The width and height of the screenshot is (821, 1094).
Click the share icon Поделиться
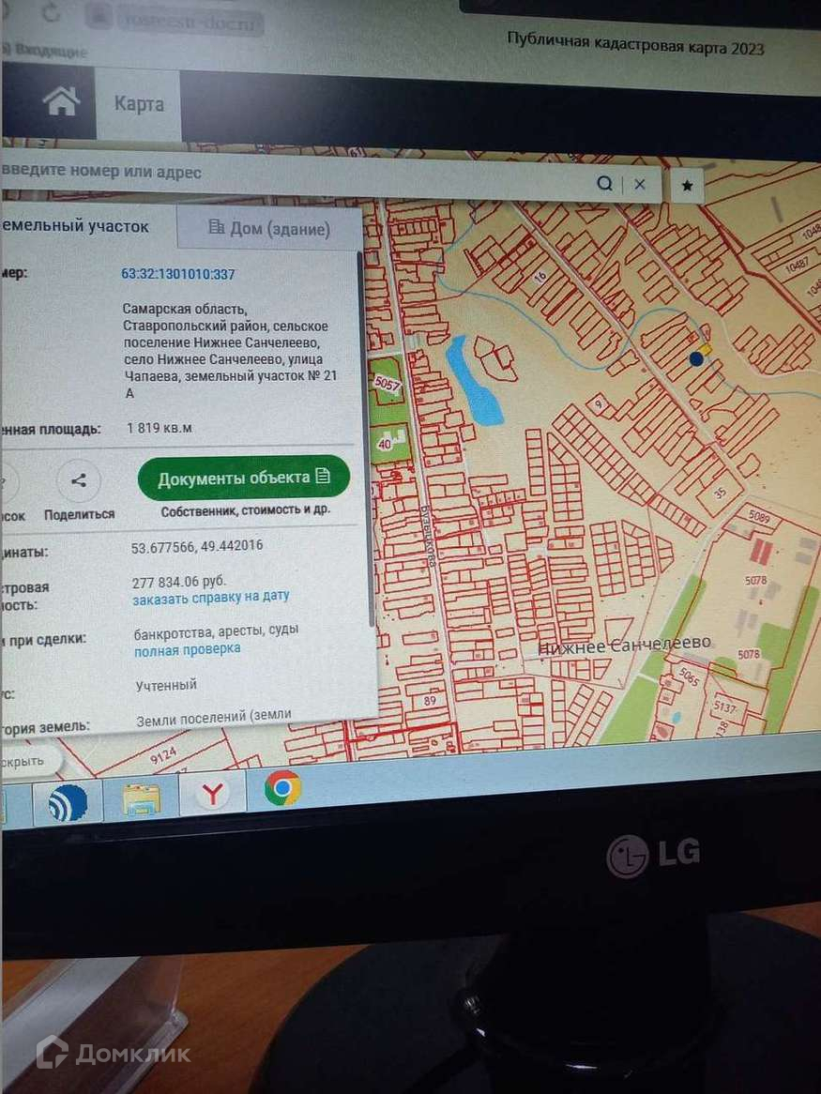[x=79, y=480]
